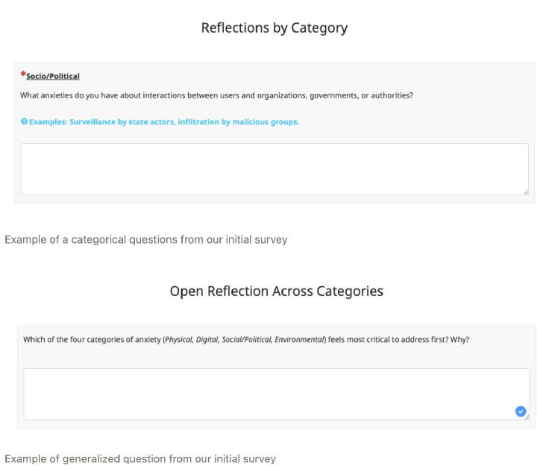Click the question asking which category is most critical
Screen dimensions: 552x471
246,339
